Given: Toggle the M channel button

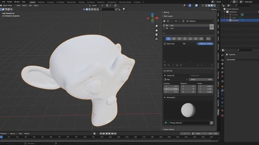Looking at the screenshot, I should coord(174,39).
